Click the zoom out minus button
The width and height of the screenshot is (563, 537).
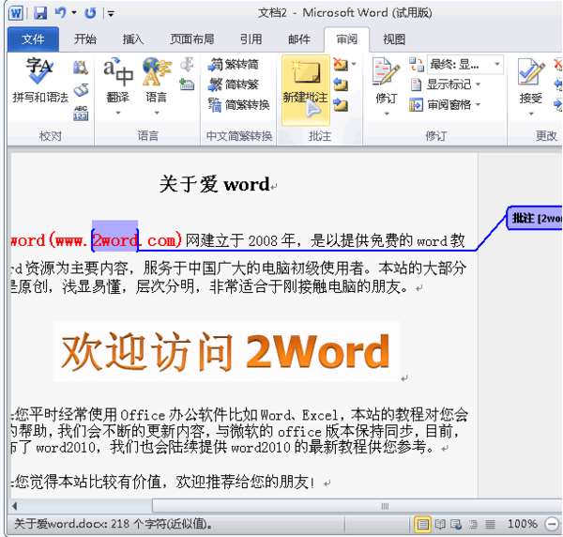click(x=552, y=524)
